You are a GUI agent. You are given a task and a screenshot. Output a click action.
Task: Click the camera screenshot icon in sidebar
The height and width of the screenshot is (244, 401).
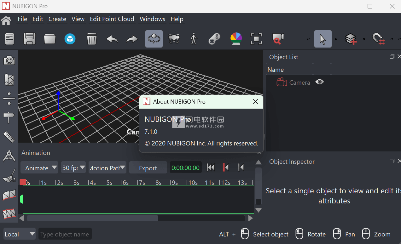coord(9,60)
